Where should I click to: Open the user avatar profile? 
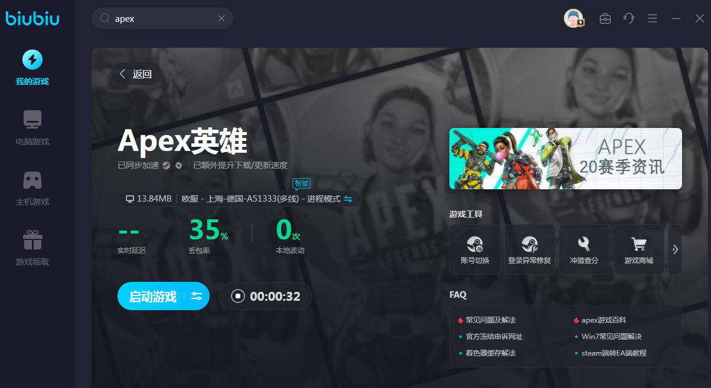click(574, 18)
